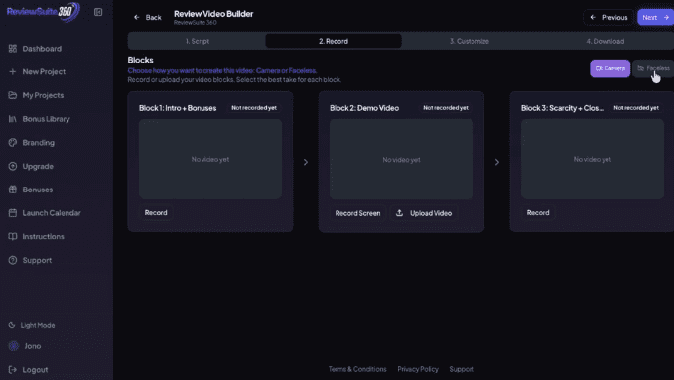Image resolution: width=674 pixels, height=380 pixels.
Task: Click the plus icon beside New Project
Action: pos(13,71)
